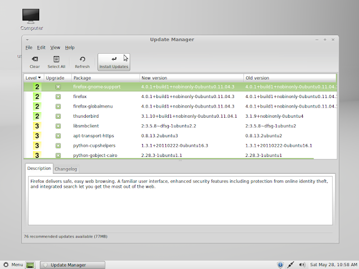Click level 2 badge of the firefox row
This screenshot has height=269, width=359.
pyautogui.click(x=37, y=97)
